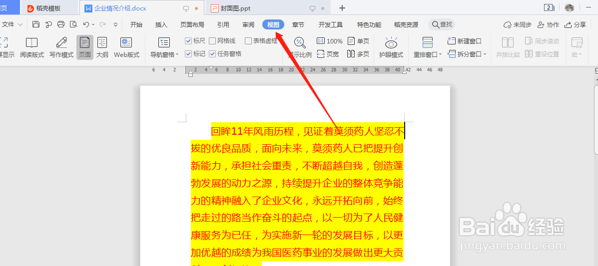Click in text line '回眸11年风雨历程'

coord(307,132)
